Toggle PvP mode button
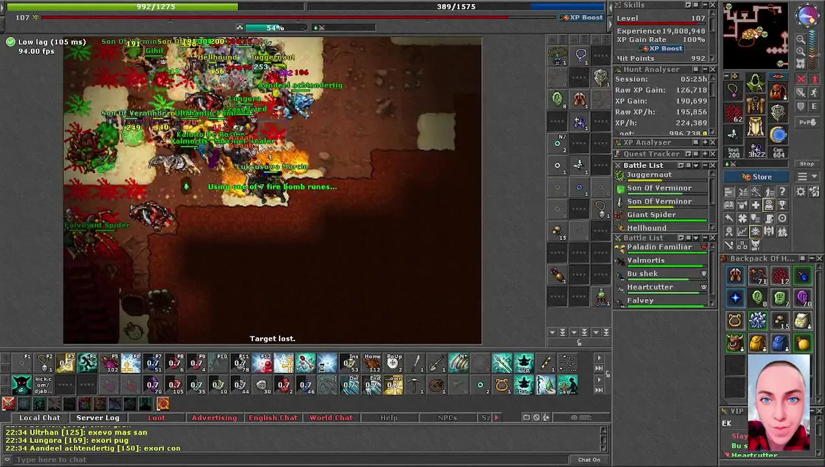The image size is (825, 467). 807,122
